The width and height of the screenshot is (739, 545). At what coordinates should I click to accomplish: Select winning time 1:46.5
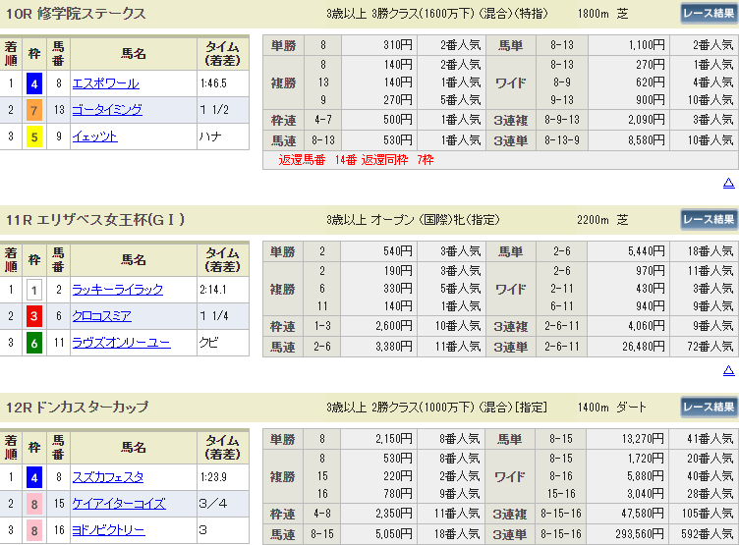[x=213, y=83]
